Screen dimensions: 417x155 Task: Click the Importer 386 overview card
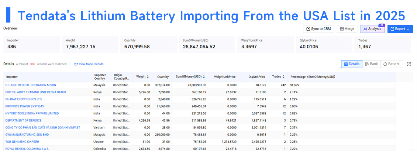[x=32, y=44]
